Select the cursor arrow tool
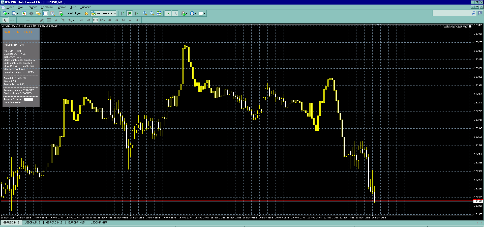 click(5, 20)
